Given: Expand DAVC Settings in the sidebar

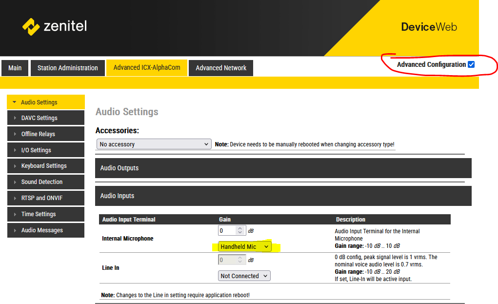Looking at the screenshot, I should point(45,118).
